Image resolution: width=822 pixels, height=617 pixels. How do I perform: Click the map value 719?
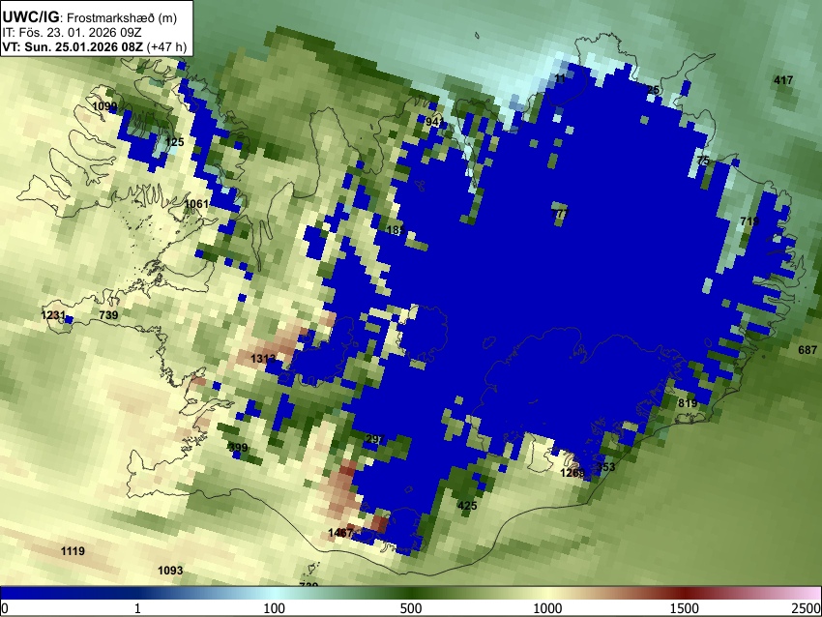pos(749,221)
